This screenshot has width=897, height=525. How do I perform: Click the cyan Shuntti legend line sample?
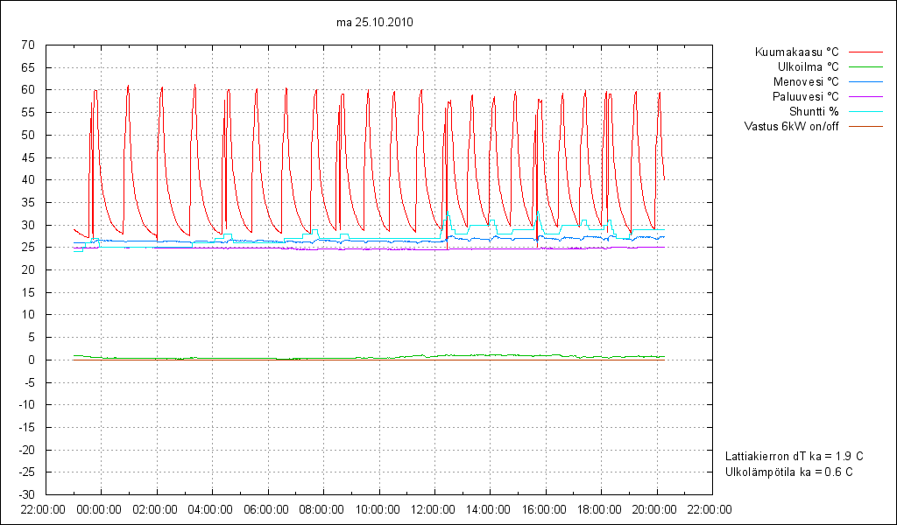[865, 112]
